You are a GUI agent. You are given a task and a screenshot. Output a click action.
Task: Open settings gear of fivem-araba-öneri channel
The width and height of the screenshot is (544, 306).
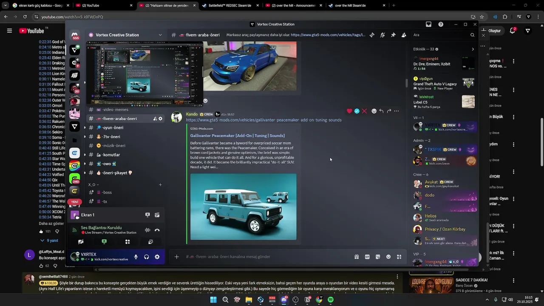point(160,119)
